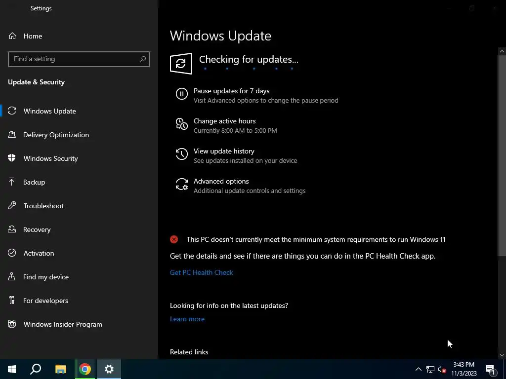Open the notification action center

[490, 370]
